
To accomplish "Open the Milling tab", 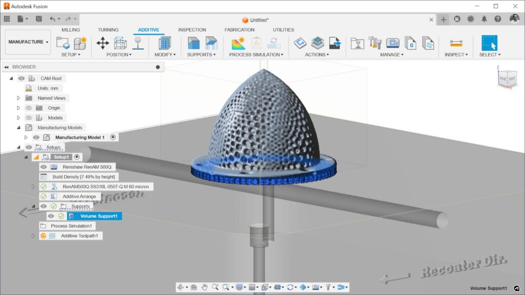I will (x=70, y=30).
